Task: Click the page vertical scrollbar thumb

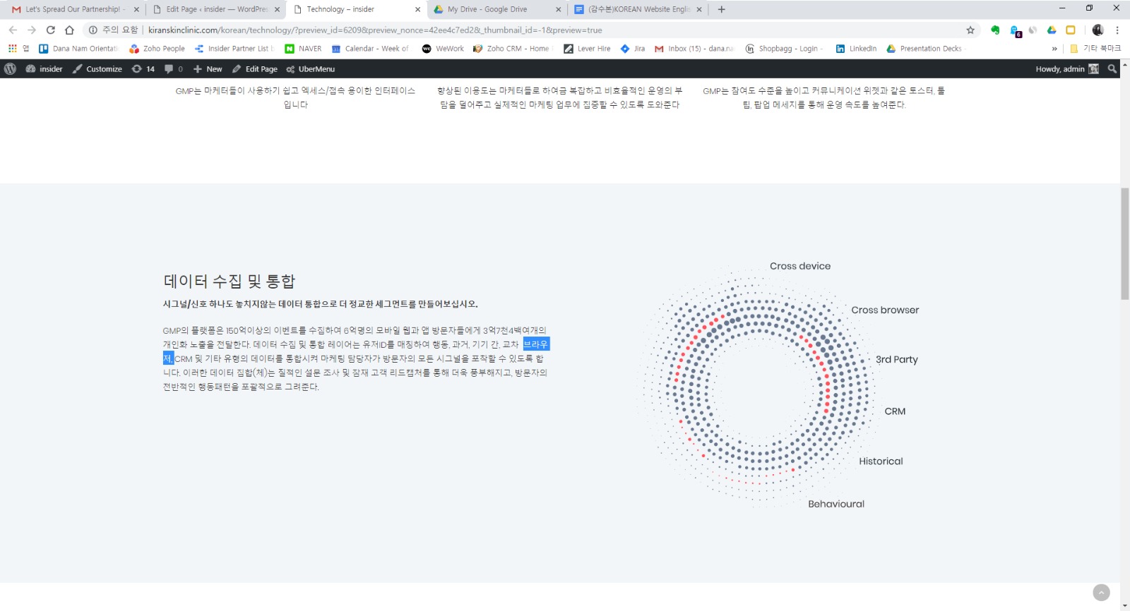Action: click(1124, 243)
